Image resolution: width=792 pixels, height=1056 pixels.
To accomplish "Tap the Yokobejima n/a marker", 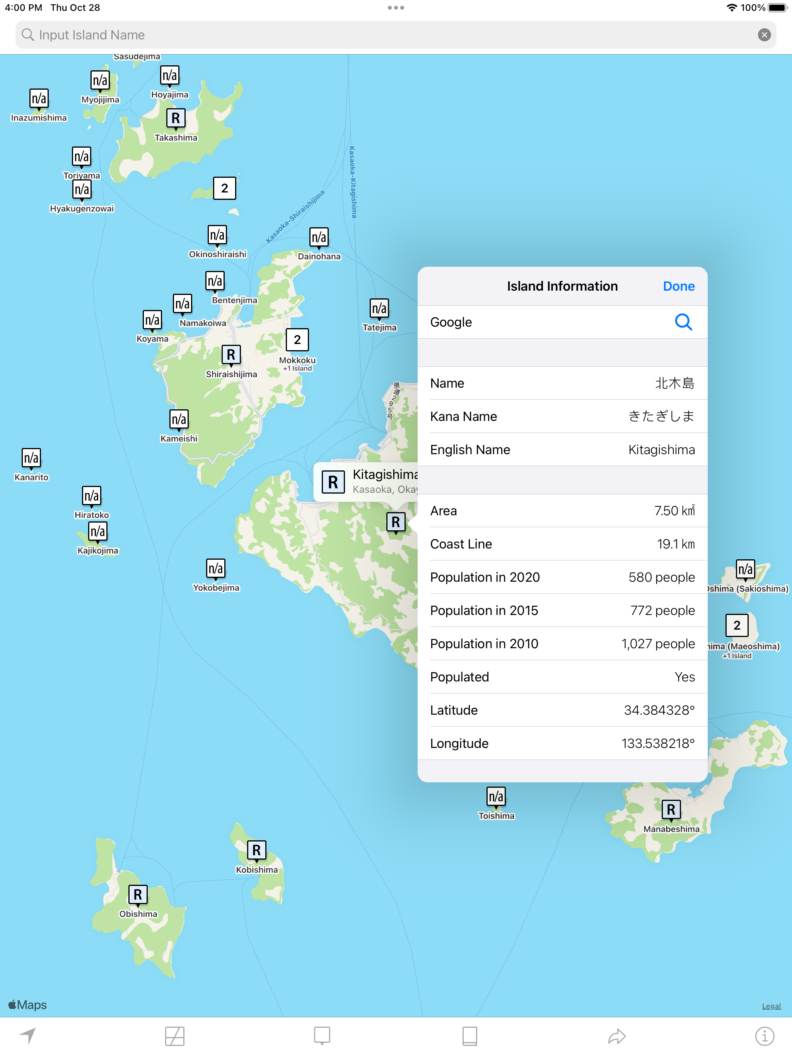I will pyautogui.click(x=216, y=569).
